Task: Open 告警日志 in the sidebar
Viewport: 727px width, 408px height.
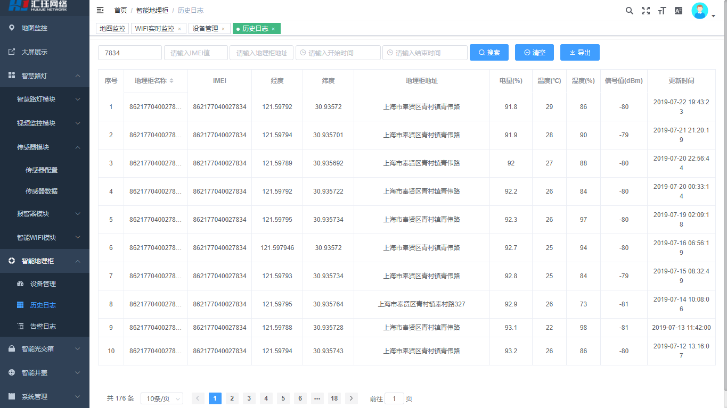Action: [43, 327]
